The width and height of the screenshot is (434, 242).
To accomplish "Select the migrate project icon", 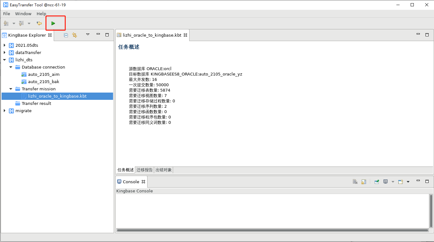I will [11, 111].
